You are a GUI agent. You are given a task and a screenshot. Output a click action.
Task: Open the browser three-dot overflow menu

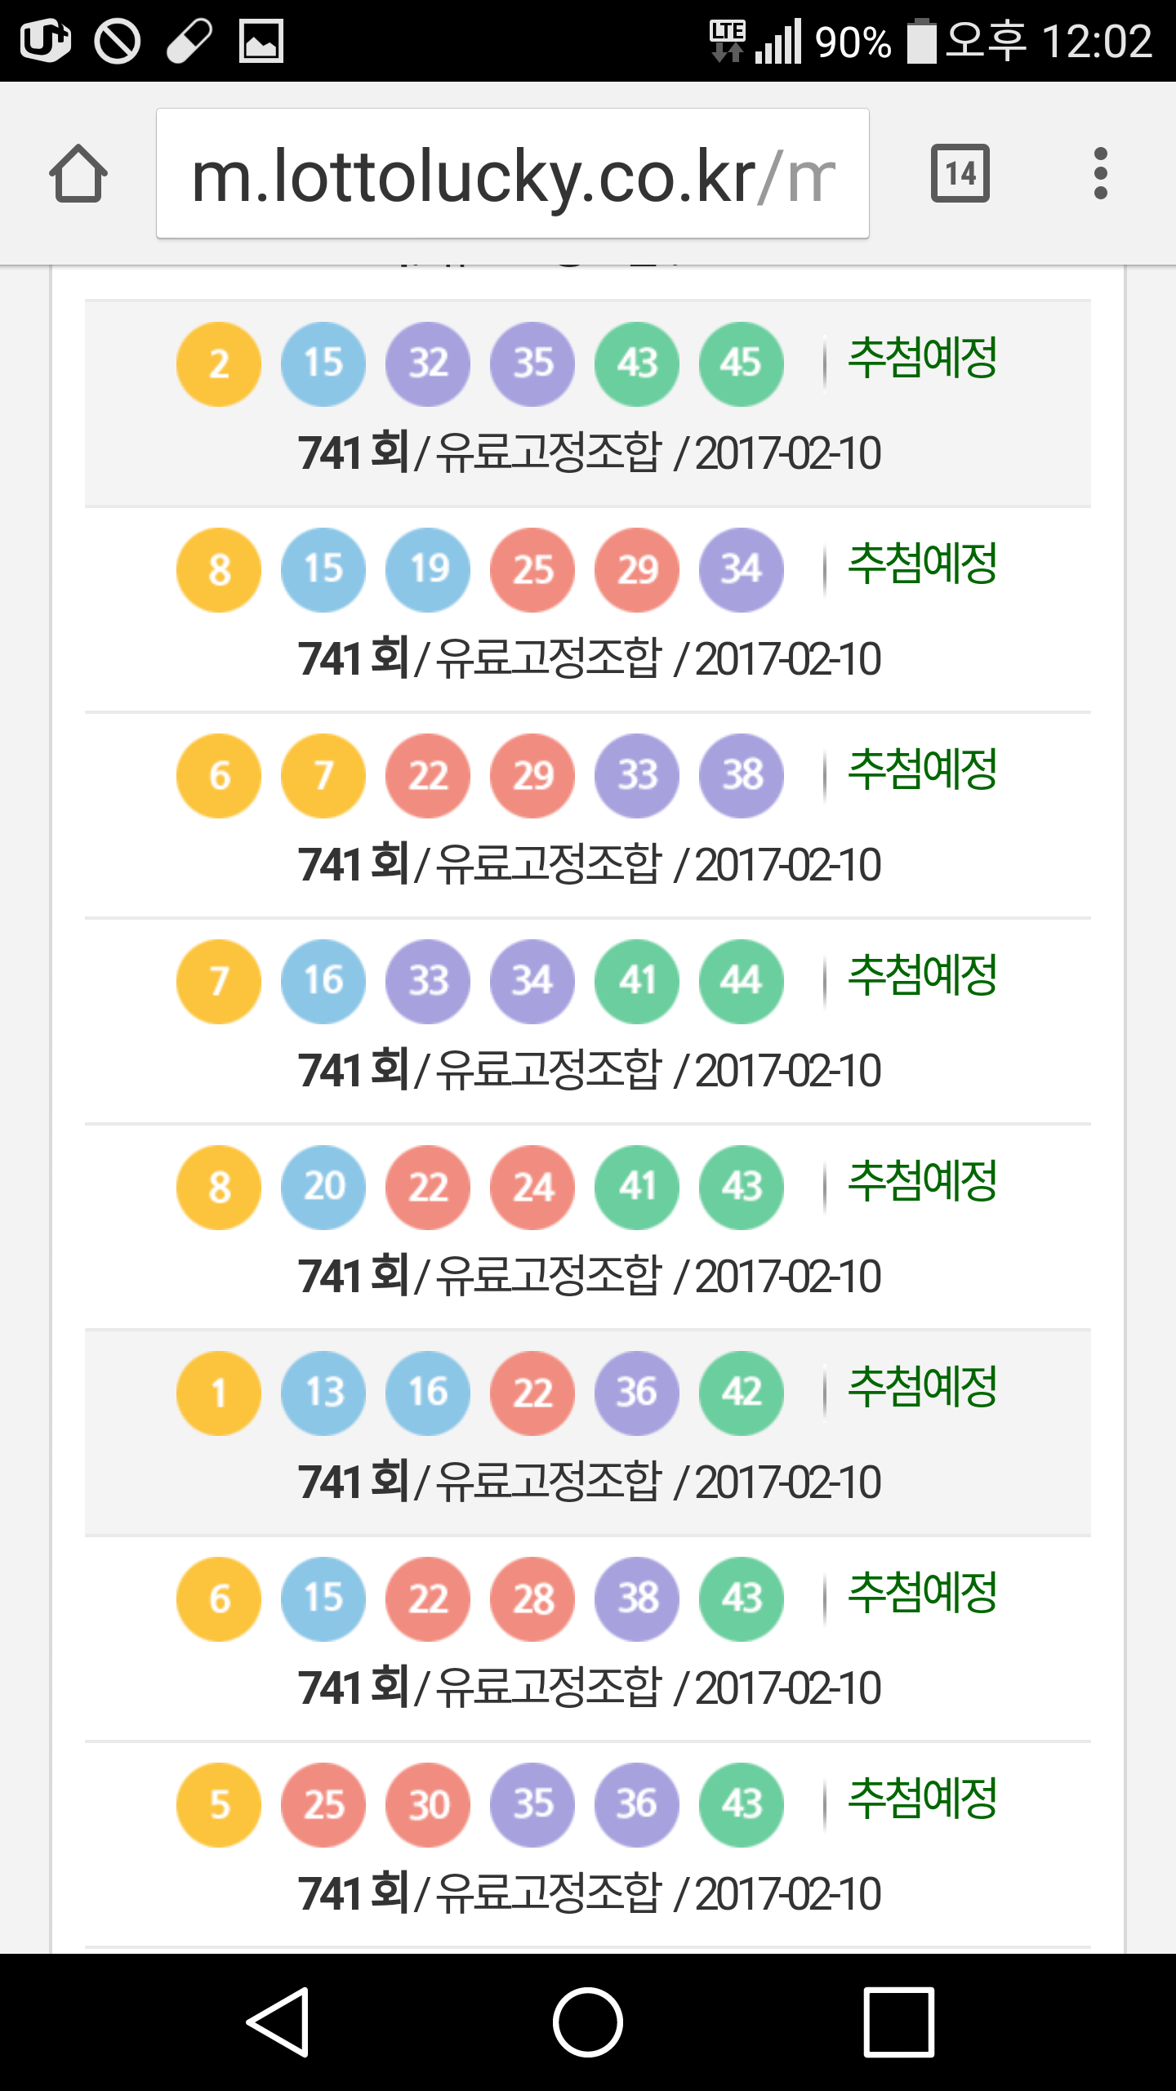[x=1100, y=173]
